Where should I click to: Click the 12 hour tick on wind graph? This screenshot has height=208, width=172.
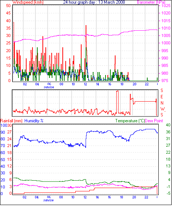pos(86,84)
